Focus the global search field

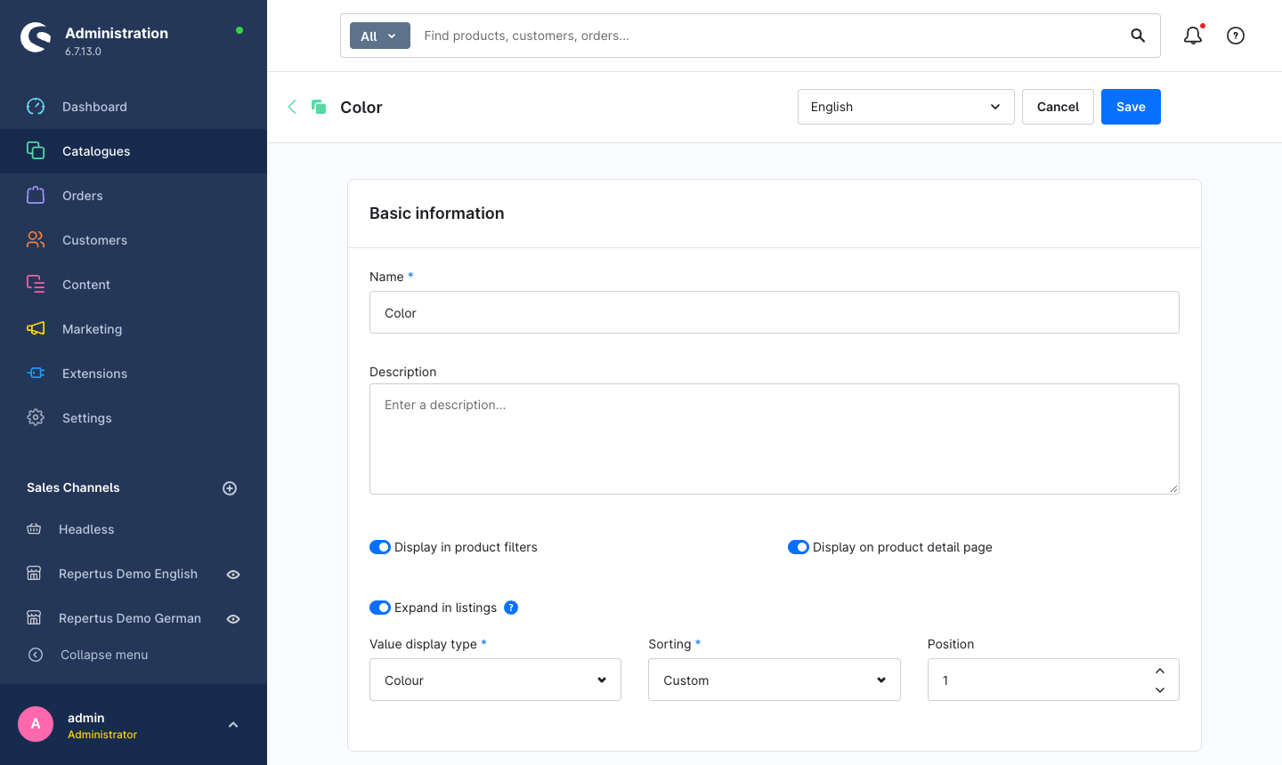pos(770,36)
